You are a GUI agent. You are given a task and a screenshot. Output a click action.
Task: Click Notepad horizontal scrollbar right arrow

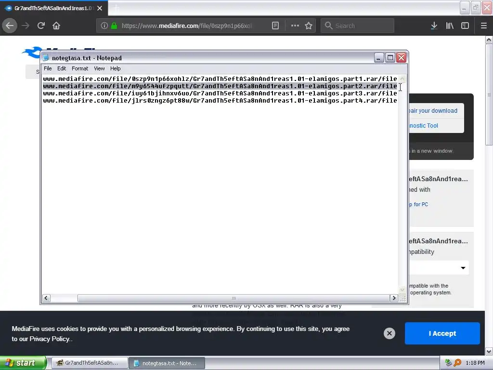394,298
